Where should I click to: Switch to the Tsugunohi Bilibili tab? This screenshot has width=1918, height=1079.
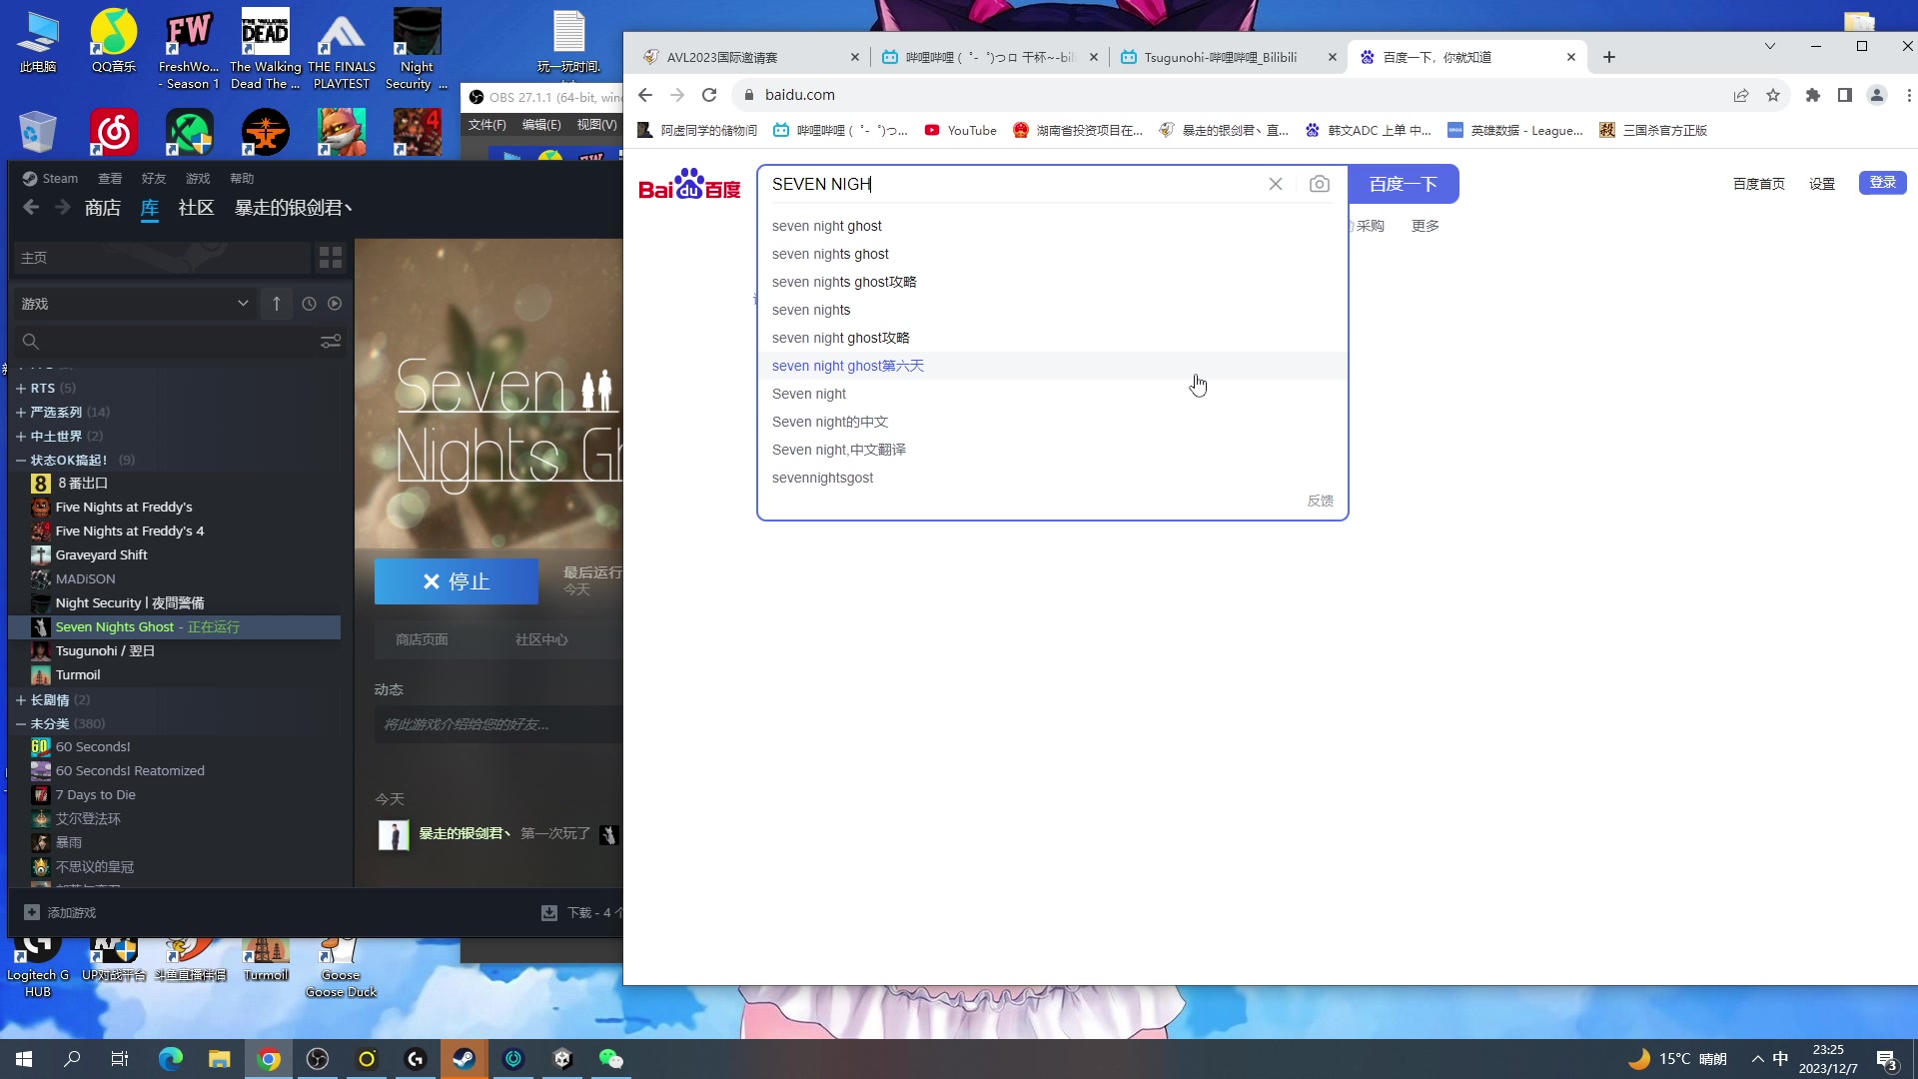click(x=1219, y=57)
